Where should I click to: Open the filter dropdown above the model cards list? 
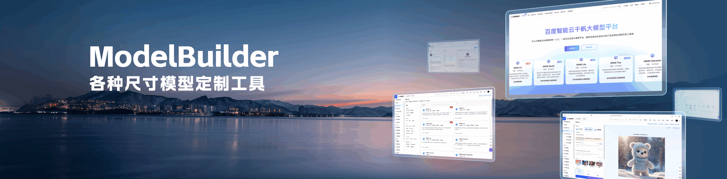click(x=426, y=105)
